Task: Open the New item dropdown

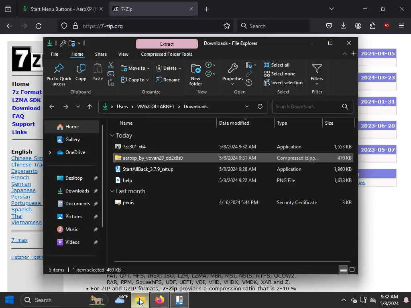Action: (x=210, y=65)
